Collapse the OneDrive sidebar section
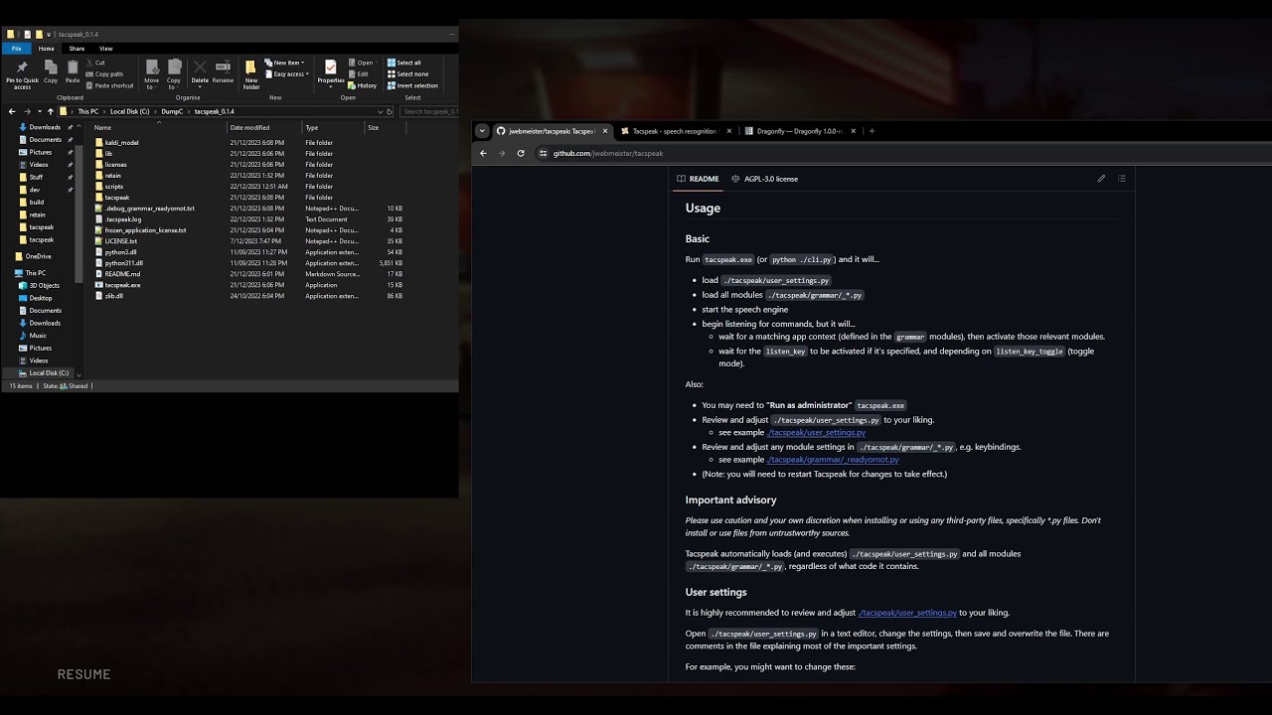 click(x=10, y=256)
